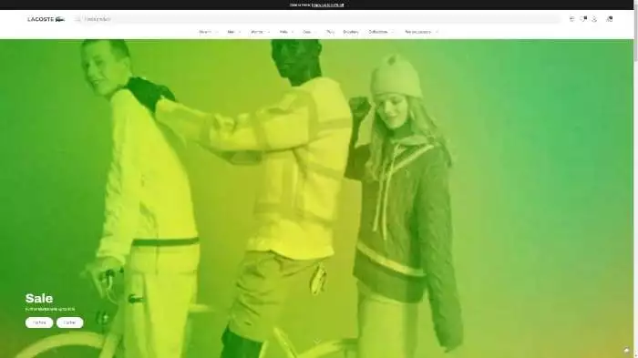This screenshot has width=638, height=358.
Task: Click the leftmost icon in header icon group
Action: click(x=571, y=19)
